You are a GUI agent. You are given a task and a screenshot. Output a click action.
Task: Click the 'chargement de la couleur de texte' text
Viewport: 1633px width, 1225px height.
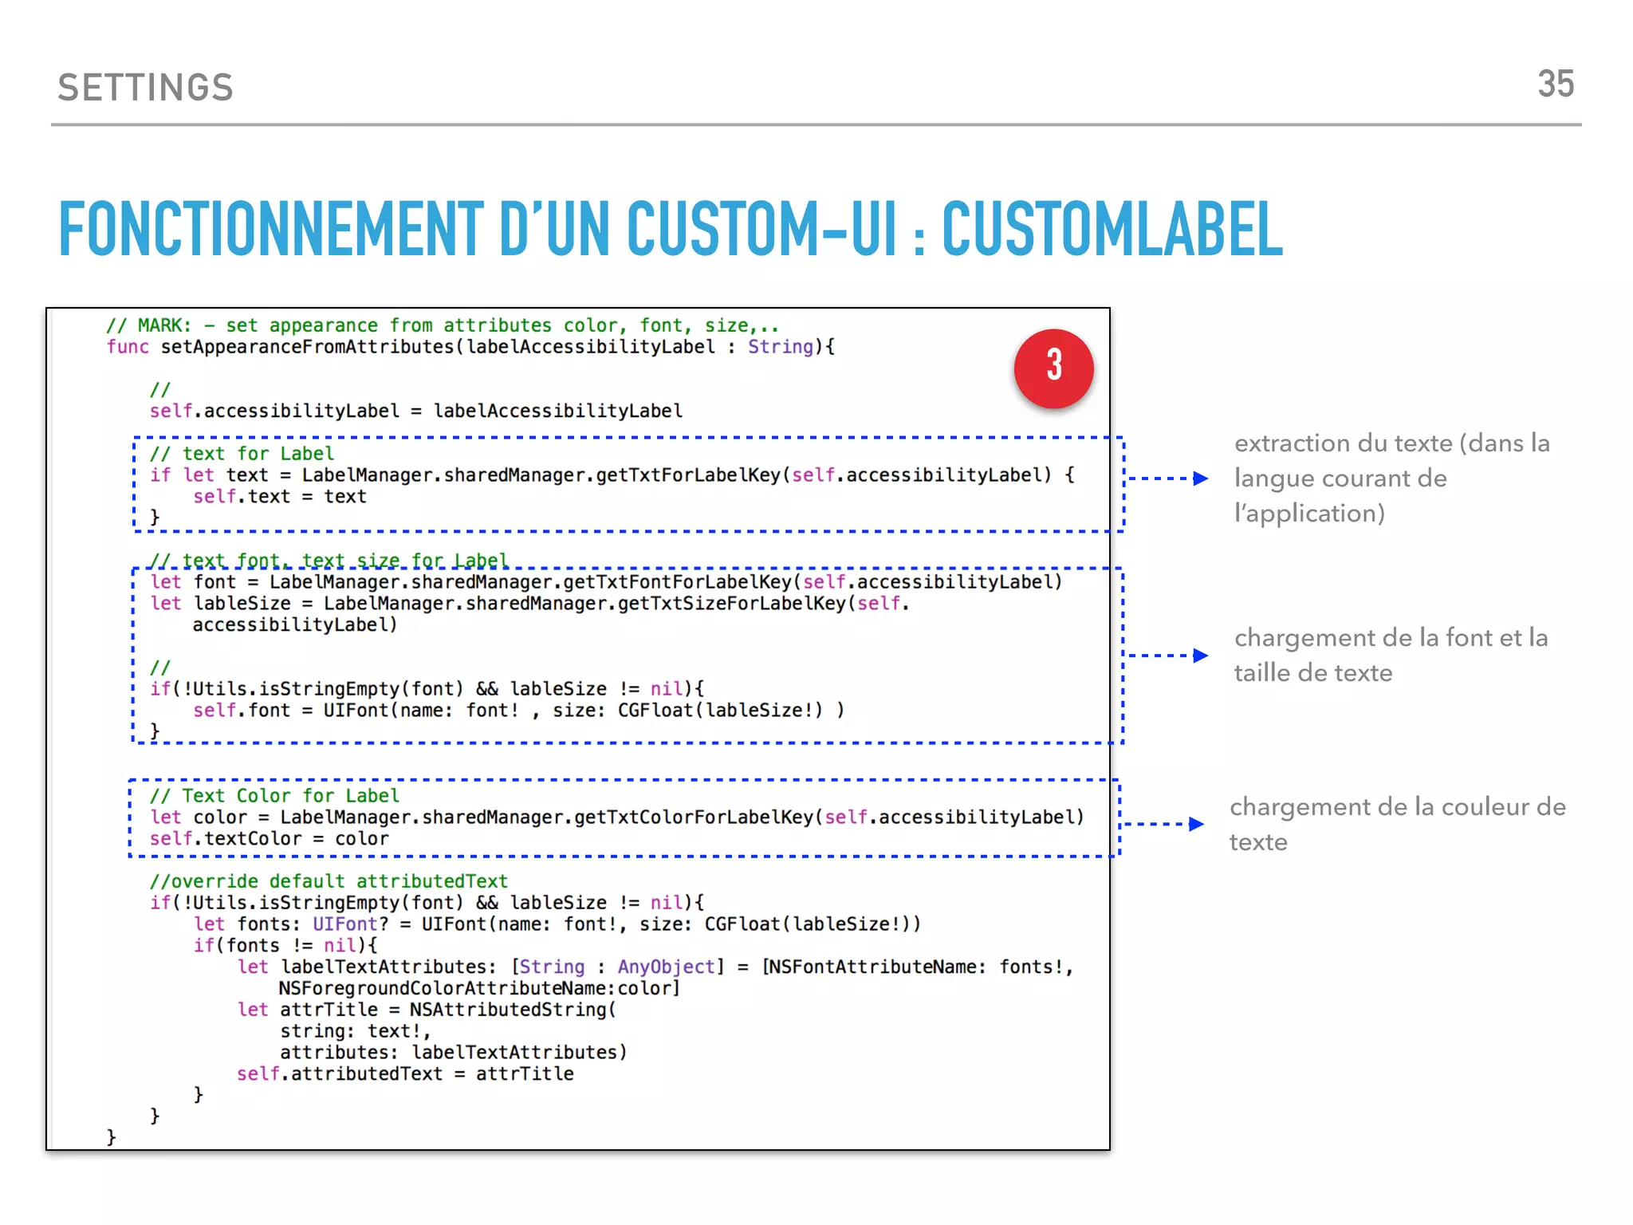point(1398,825)
